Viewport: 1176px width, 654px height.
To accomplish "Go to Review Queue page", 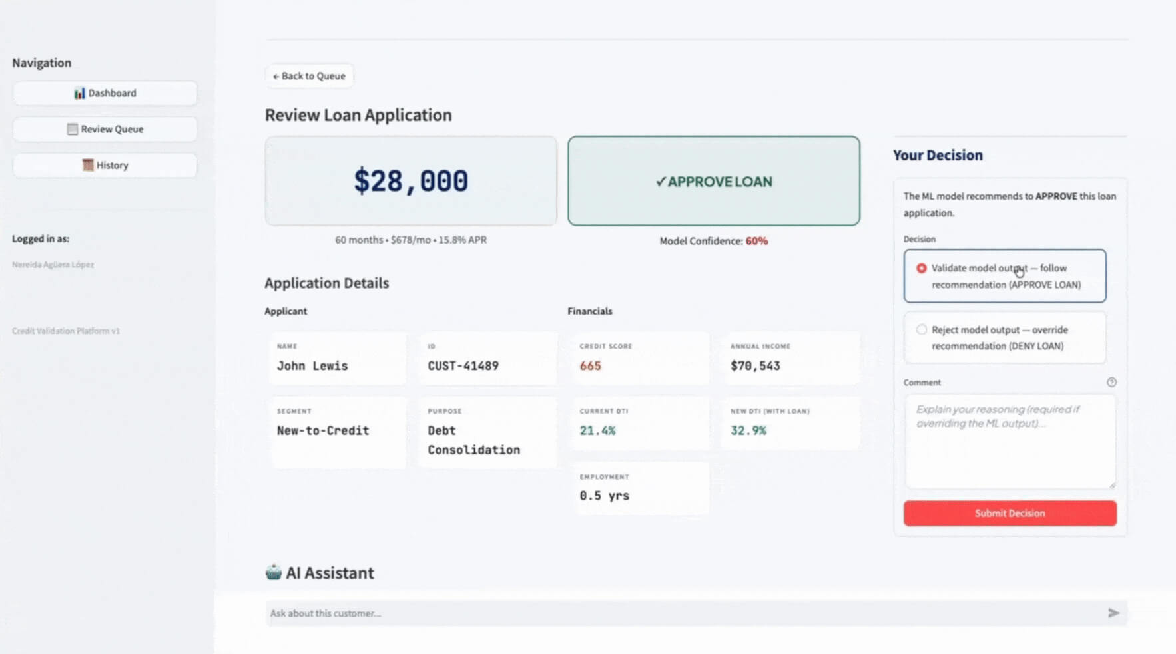I will coord(105,129).
